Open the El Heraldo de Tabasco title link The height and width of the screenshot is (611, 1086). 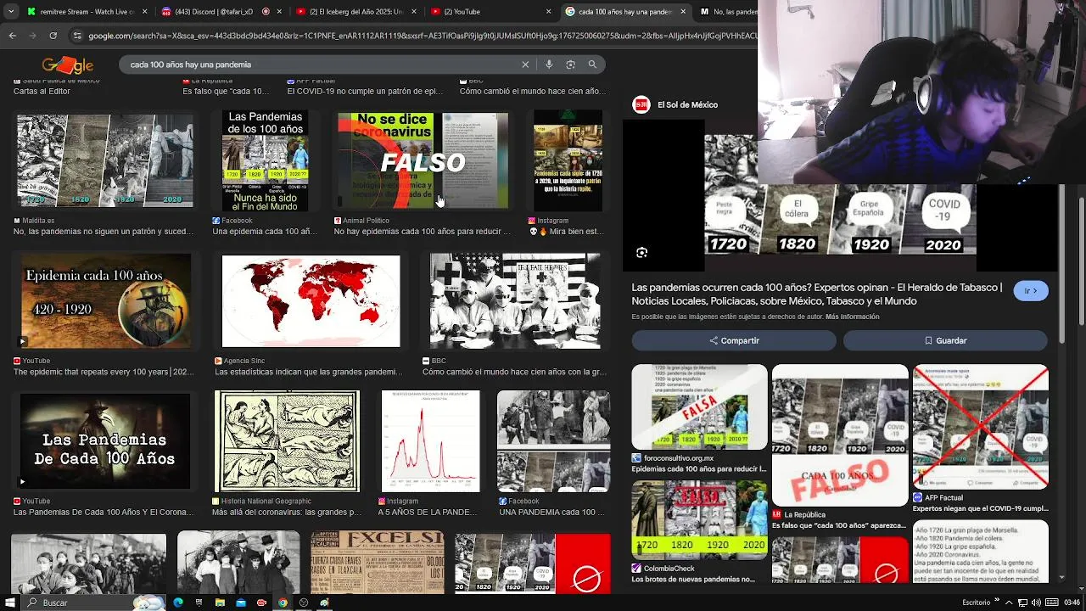click(816, 294)
